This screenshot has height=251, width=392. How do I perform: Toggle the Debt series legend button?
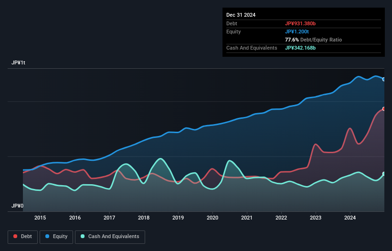pos(23,237)
